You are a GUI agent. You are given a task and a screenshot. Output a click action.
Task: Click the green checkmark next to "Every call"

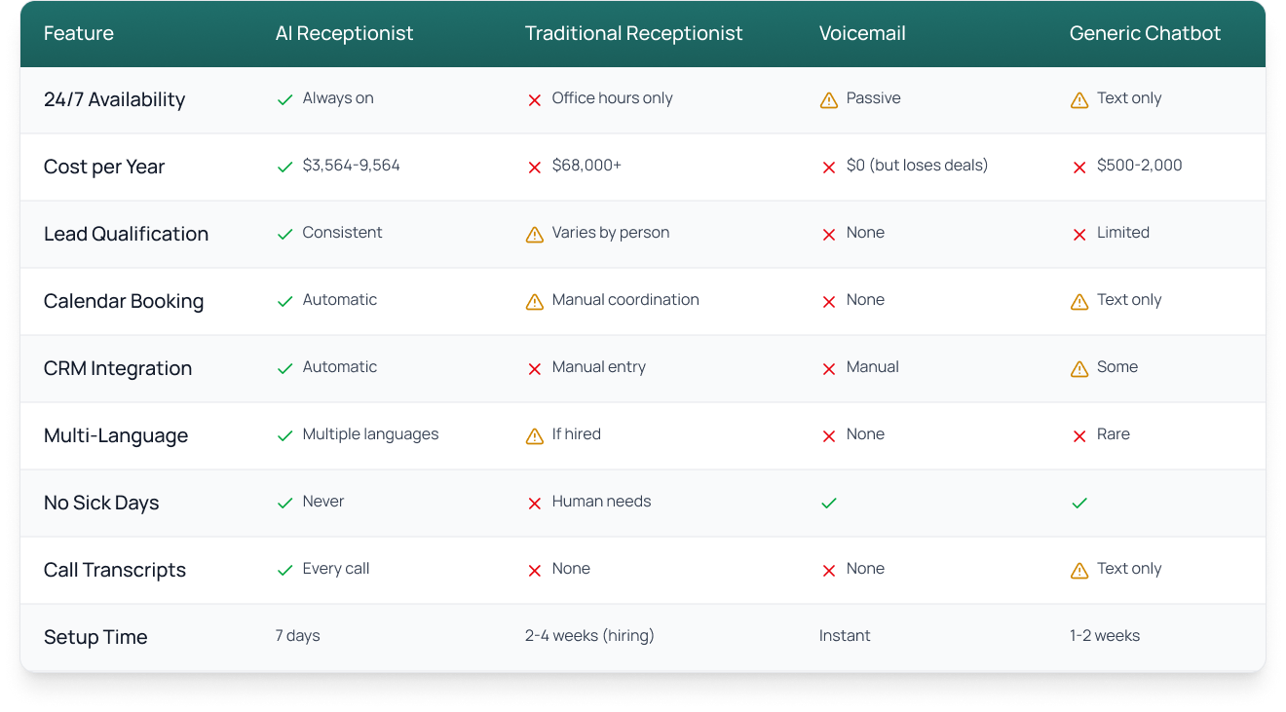tap(284, 570)
